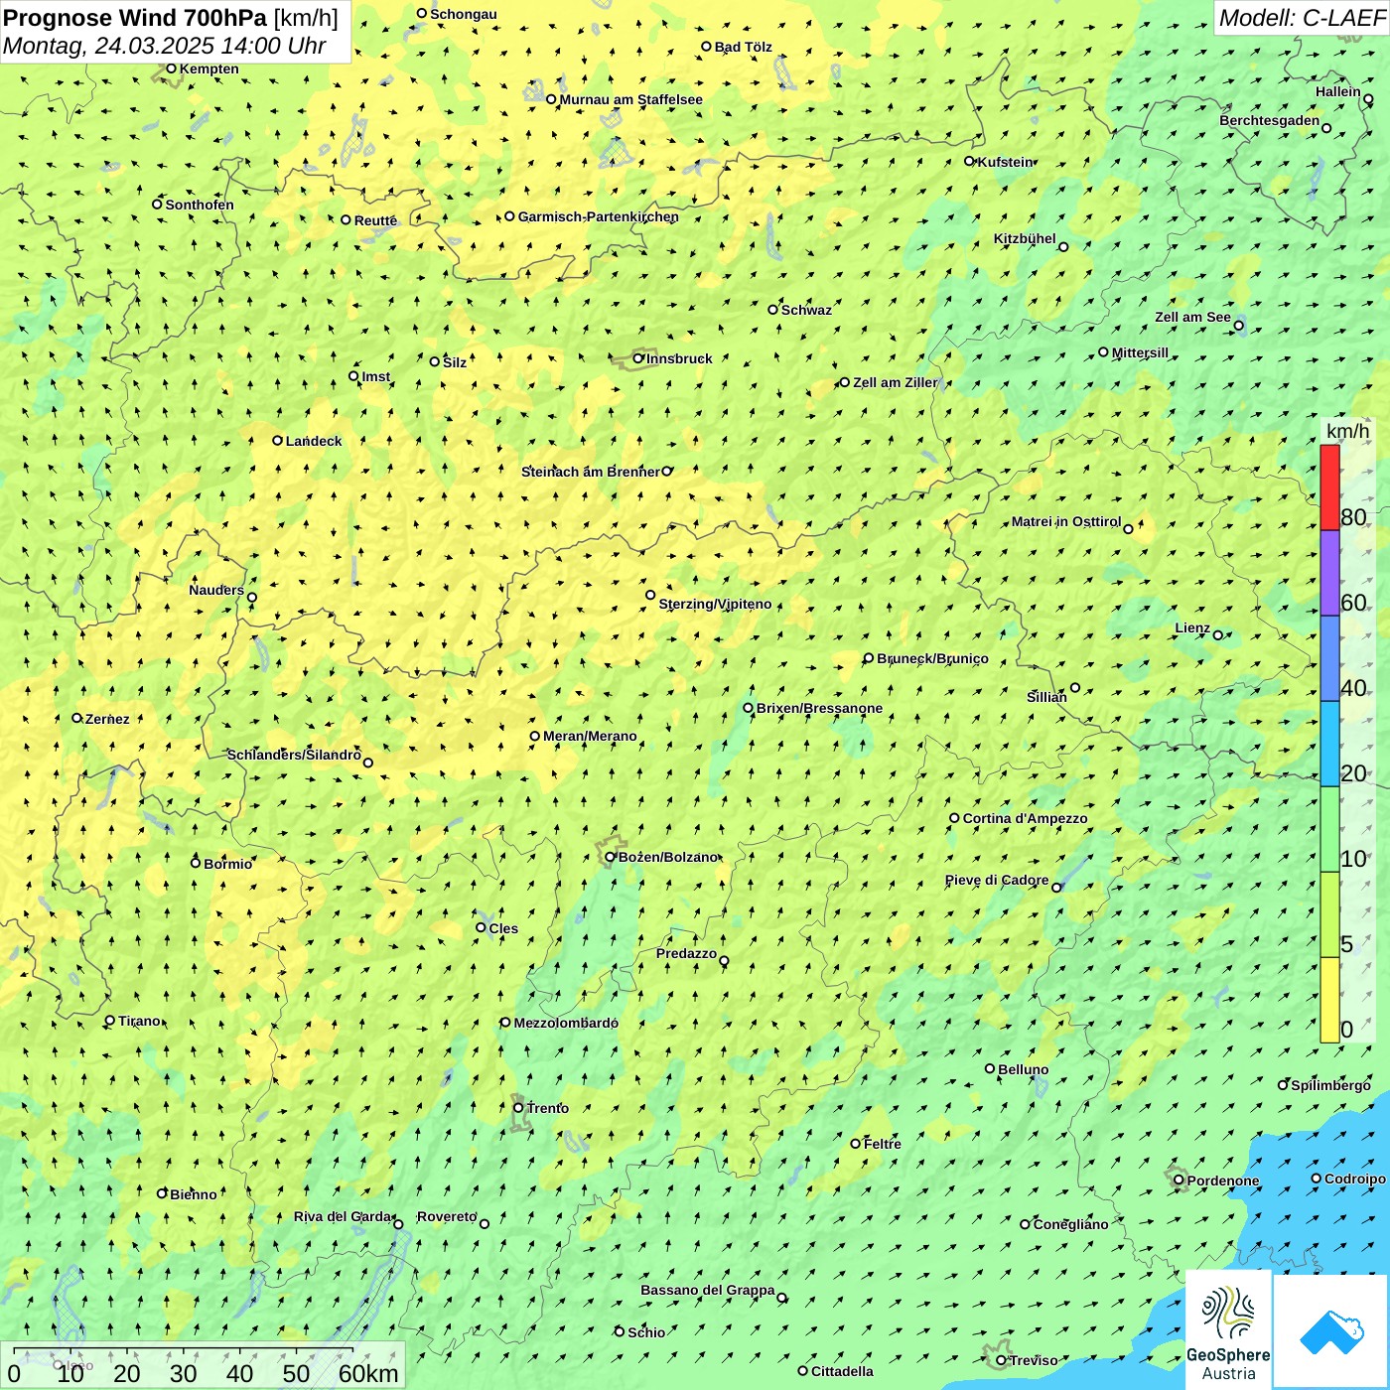Image resolution: width=1390 pixels, height=1390 pixels.
Task: Select the purple 60–80 km/h legend swatch
Action: pyautogui.click(x=1329, y=573)
